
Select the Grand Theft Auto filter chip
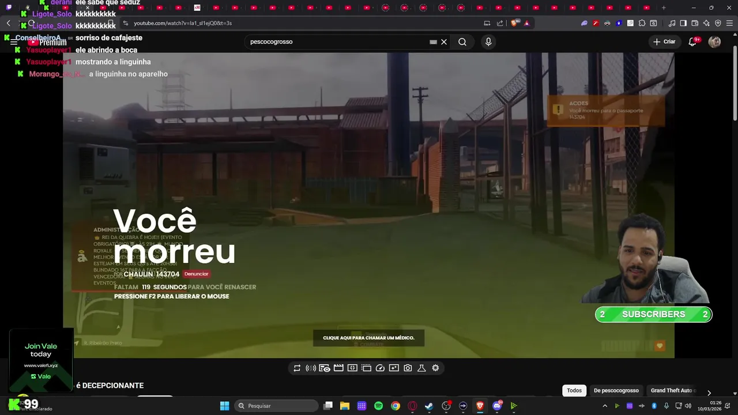671,390
